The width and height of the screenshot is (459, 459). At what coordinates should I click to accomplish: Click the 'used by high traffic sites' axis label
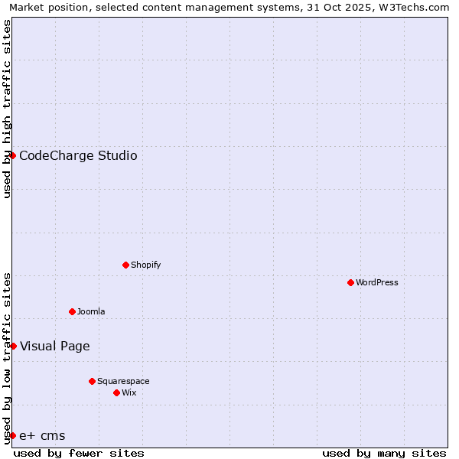click(7, 109)
